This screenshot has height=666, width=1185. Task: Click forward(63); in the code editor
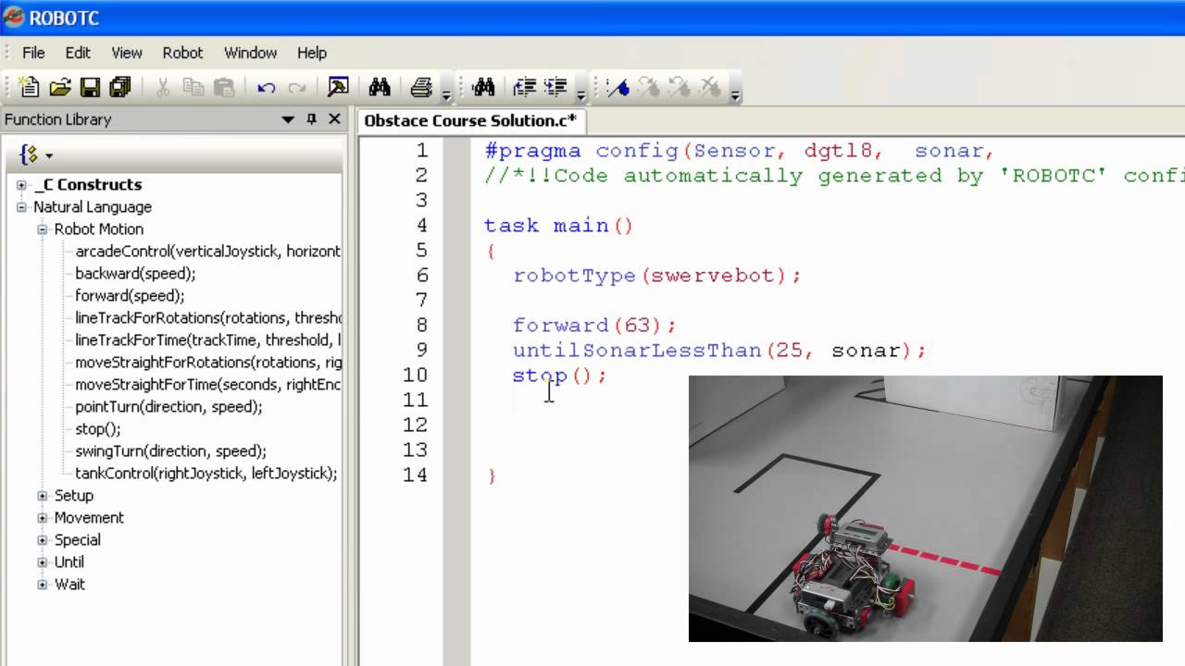coord(595,326)
